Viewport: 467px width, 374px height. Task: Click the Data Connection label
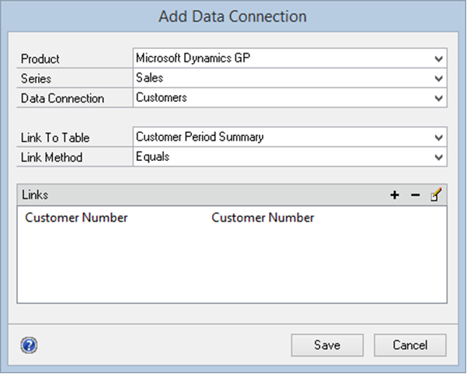point(62,98)
